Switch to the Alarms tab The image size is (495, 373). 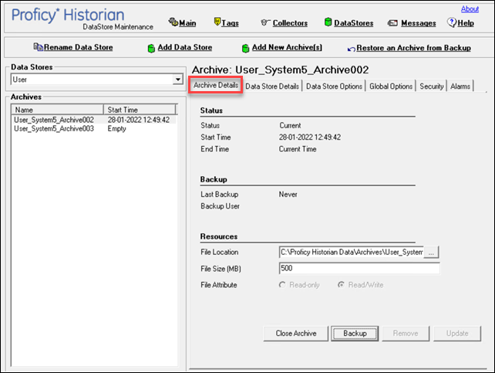[x=460, y=86]
